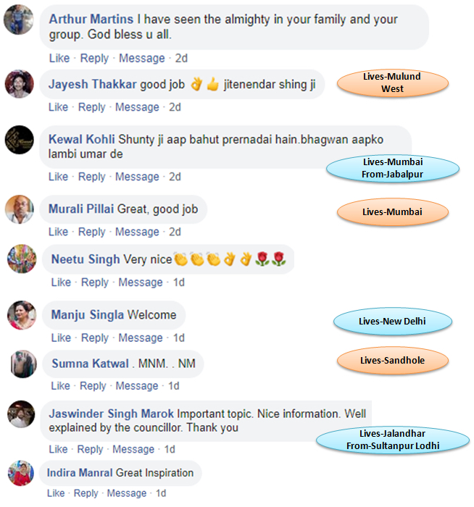The image size is (474, 507).
Task: View Murali Pillai's profile photo
Action: (x=19, y=209)
